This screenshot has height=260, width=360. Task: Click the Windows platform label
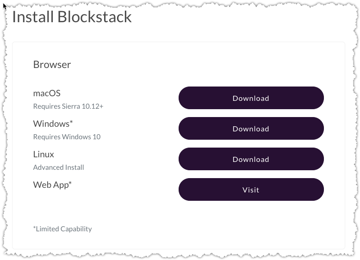[x=51, y=124]
